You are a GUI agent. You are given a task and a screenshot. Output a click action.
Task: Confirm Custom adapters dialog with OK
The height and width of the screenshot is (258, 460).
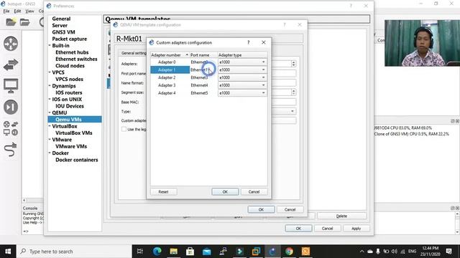(x=225, y=192)
